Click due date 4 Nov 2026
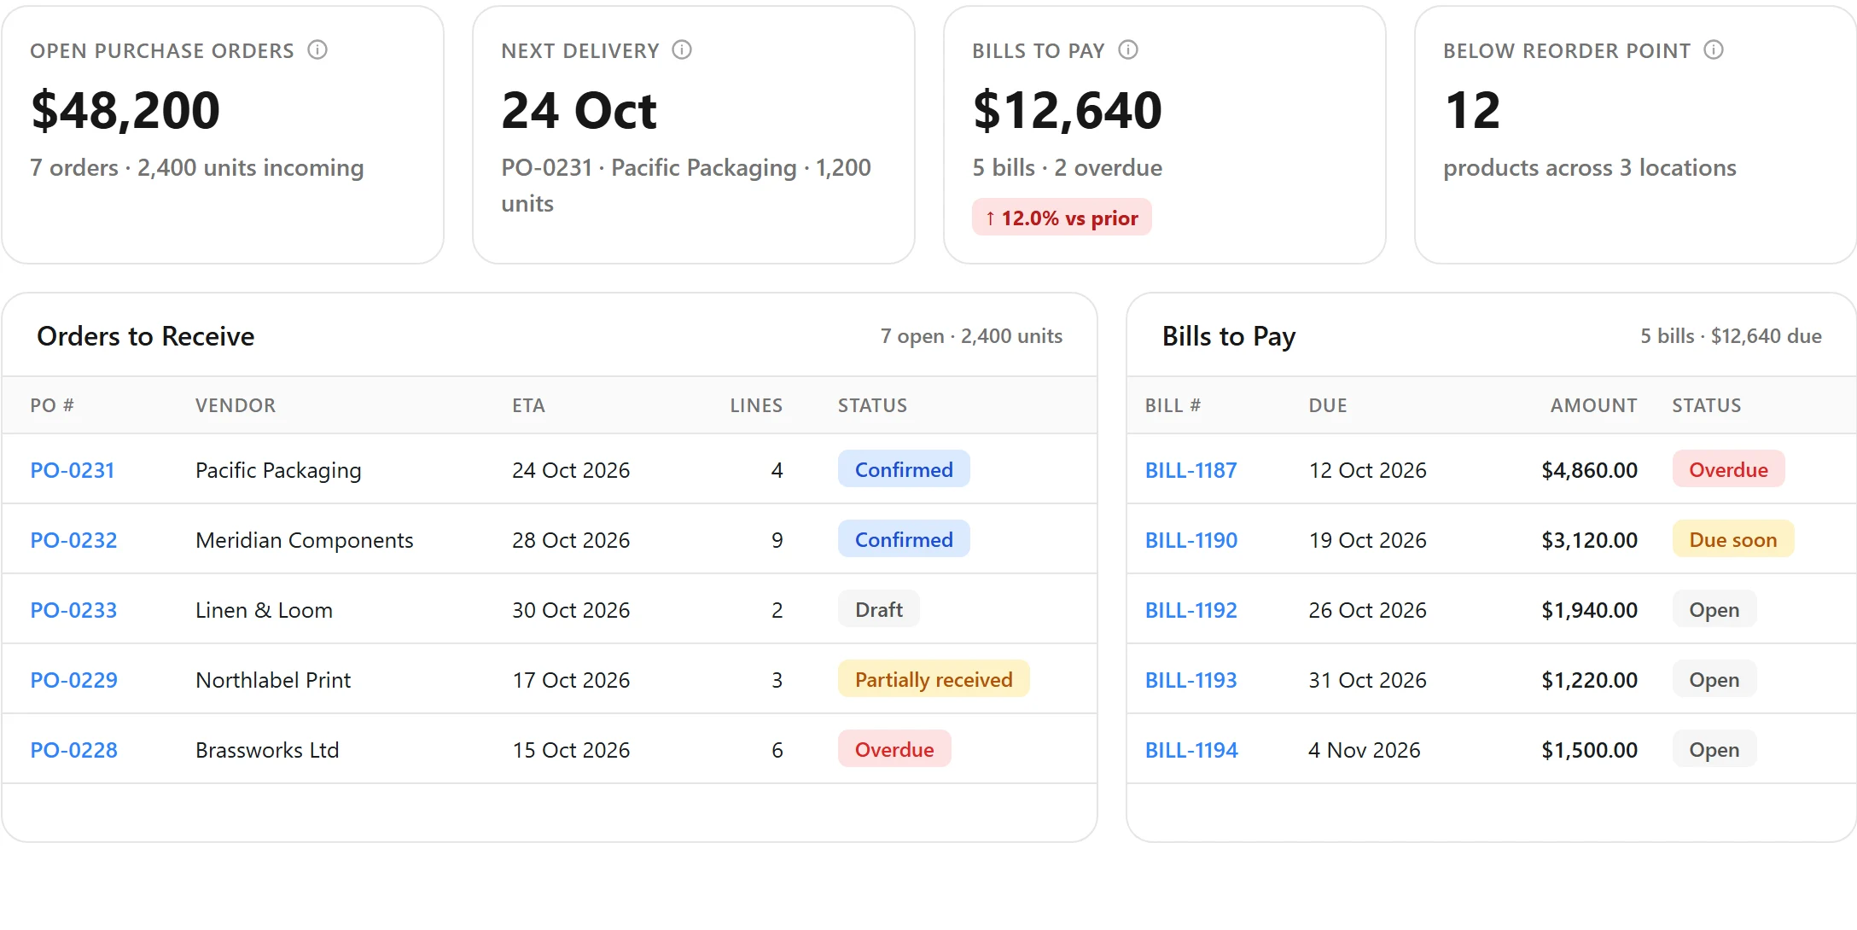Viewport: 1857px width, 930px height. pyautogui.click(x=1364, y=750)
